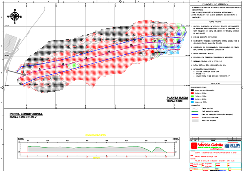Click the hatched gray area at far left
The height and width of the screenshot is (171, 243).
point(9,43)
